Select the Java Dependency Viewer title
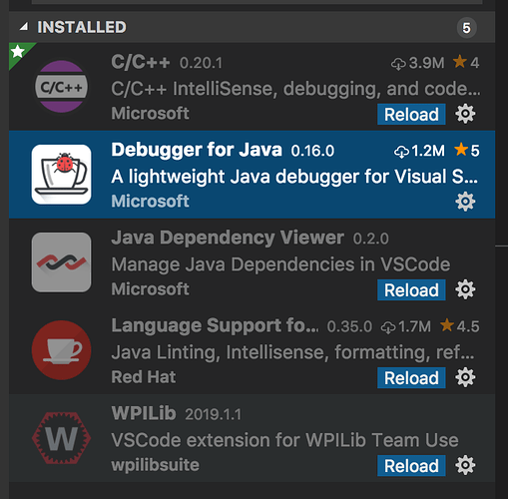508x499 pixels. 228,239
